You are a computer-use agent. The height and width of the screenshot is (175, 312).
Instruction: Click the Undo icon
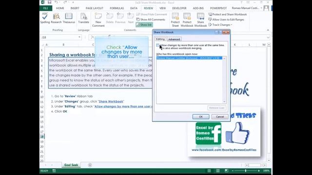tap(56, 2)
